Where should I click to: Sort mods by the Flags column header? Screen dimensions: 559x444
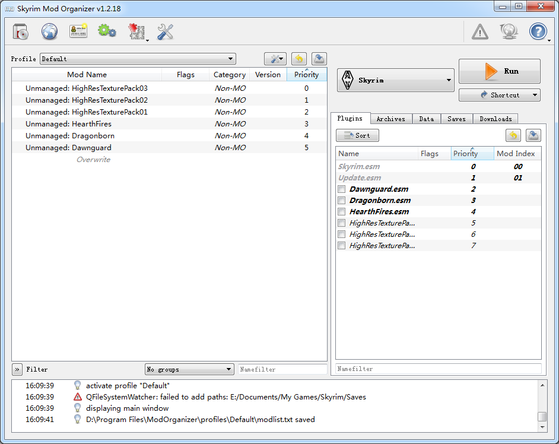click(185, 75)
